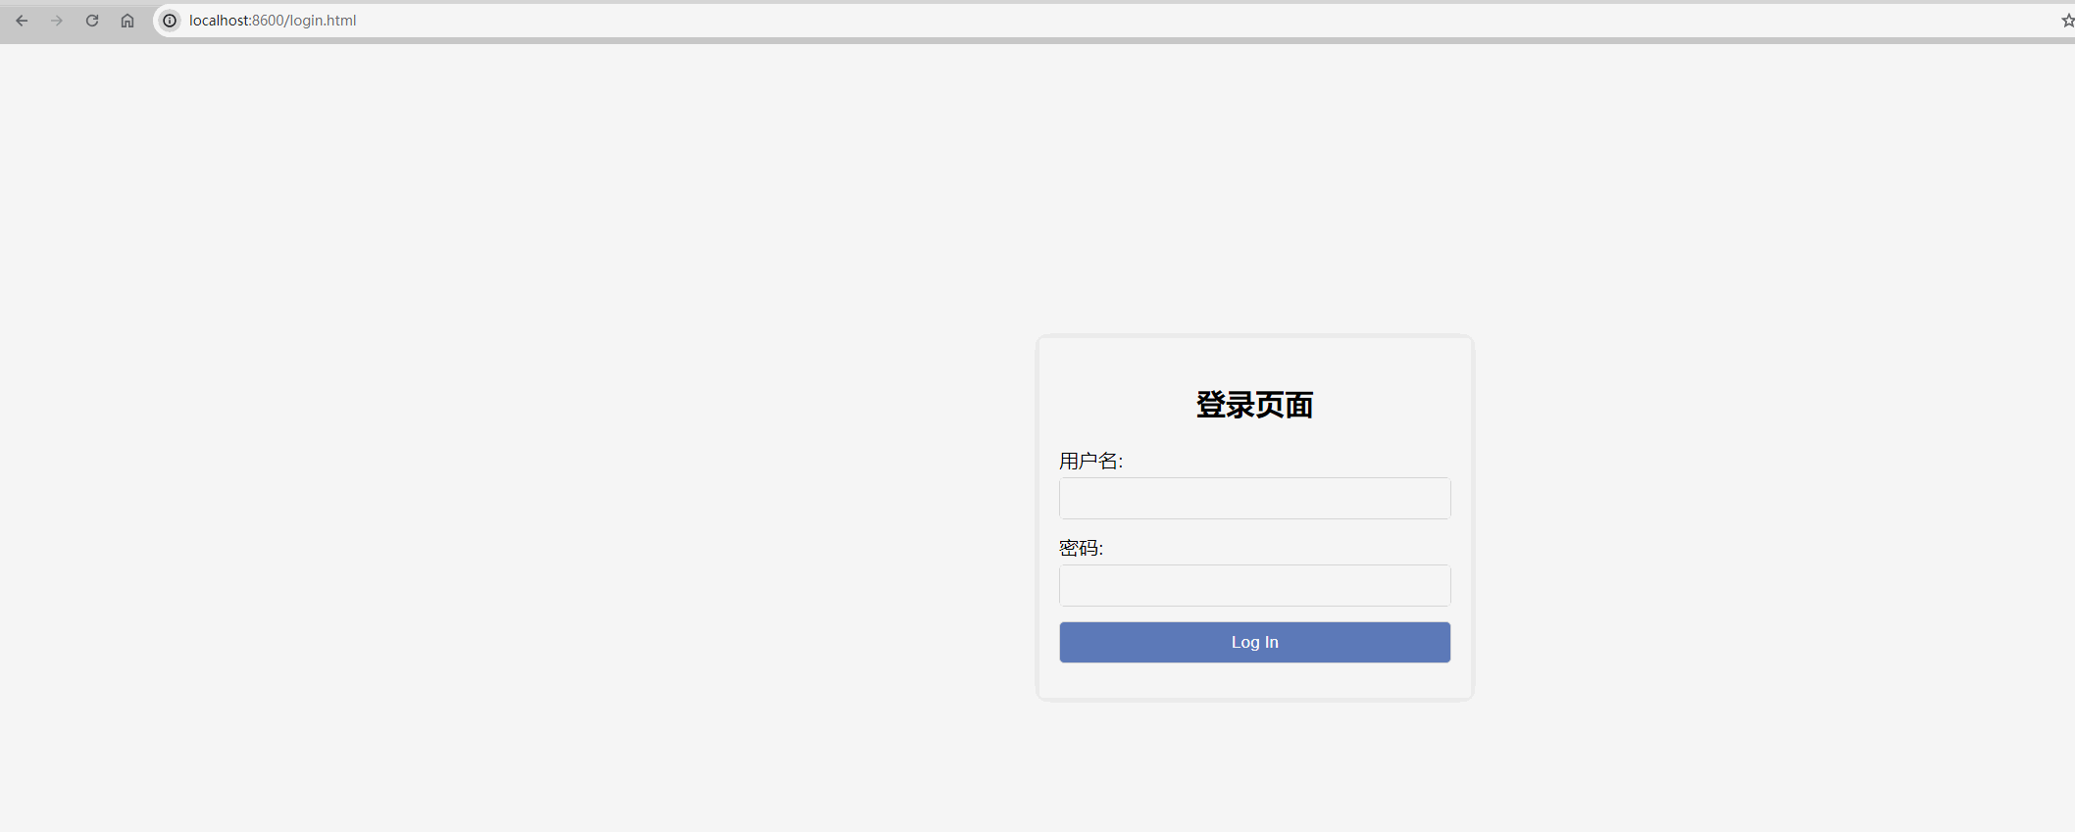2075x832 pixels.
Task: Submit with the Log In button
Action: [1254, 642]
